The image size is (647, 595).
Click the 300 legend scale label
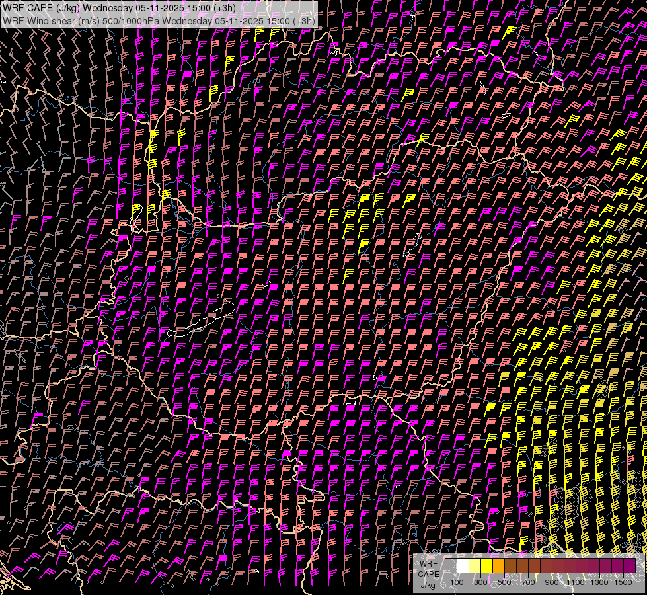480,582
